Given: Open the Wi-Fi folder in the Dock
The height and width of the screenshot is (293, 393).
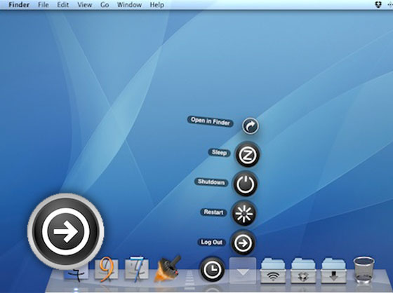Looking at the screenshot, I should 273,271.
